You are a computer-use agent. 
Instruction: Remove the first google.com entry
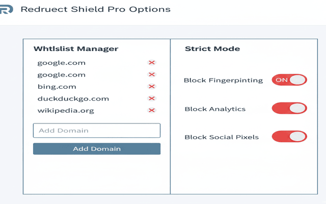coord(151,63)
